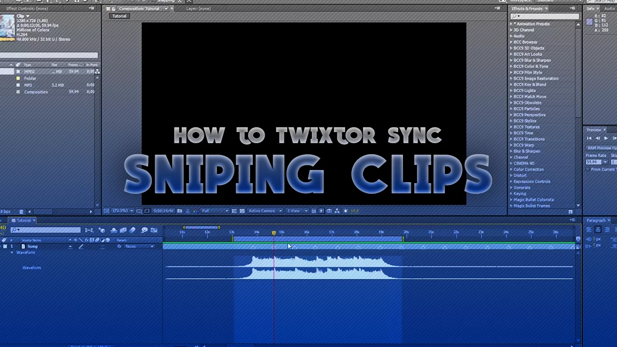This screenshot has width=617, height=347.
Task: Switch to the Layer: (none) tab
Action: click(198, 9)
